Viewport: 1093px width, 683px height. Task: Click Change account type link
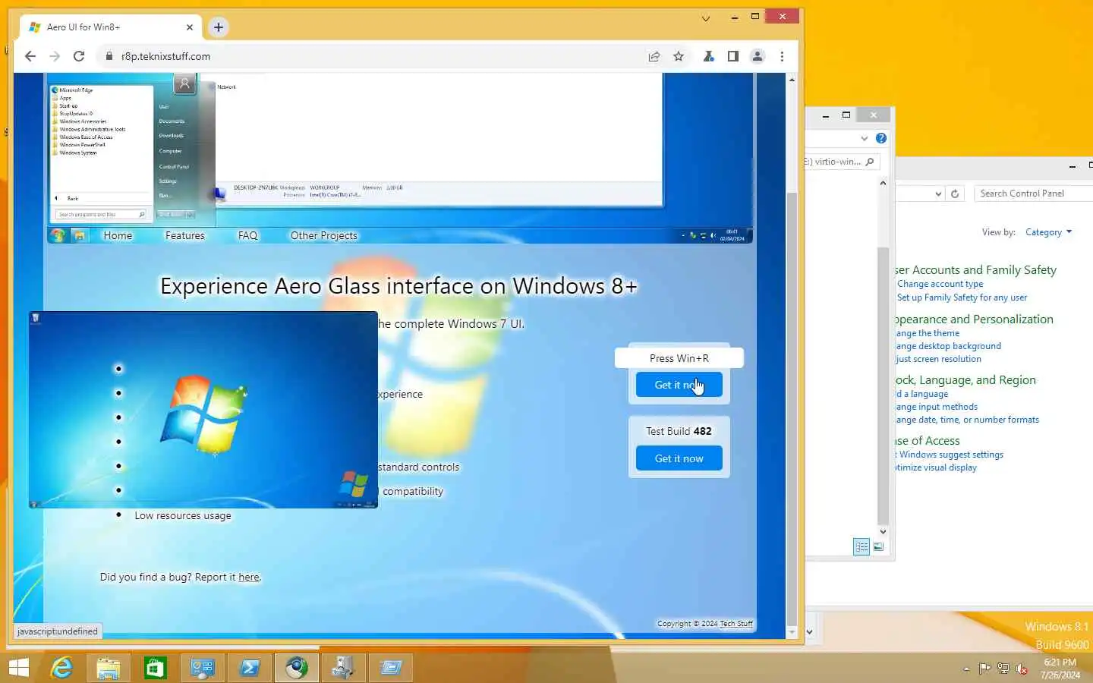(940, 284)
